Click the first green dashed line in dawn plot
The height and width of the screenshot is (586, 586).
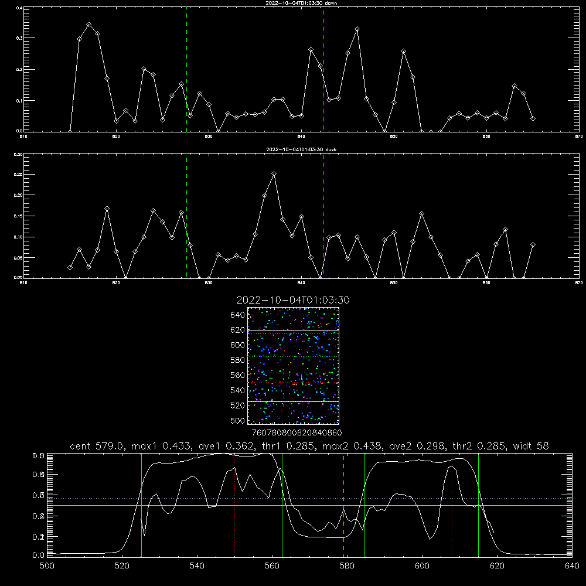pyautogui.click(x=186, y=70)
